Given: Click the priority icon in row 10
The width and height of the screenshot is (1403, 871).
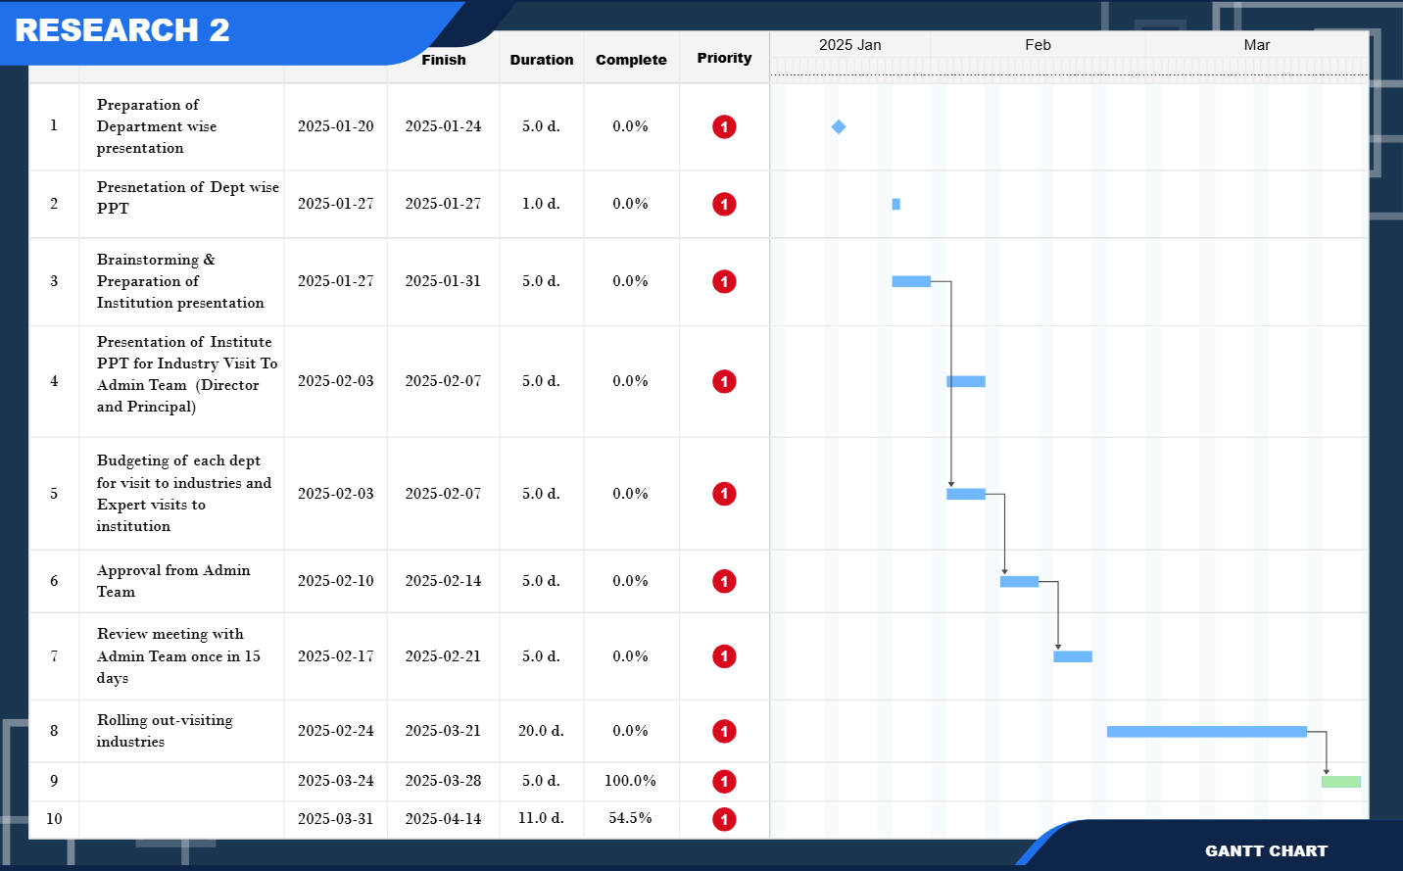Looking at the screenshot, I should (724, 820).
